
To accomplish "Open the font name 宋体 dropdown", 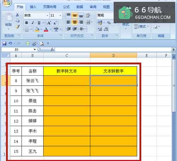I will 47,16.
